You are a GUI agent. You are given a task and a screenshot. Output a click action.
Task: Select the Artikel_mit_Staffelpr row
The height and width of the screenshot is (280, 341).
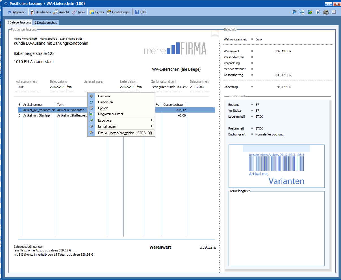(37, 115)
